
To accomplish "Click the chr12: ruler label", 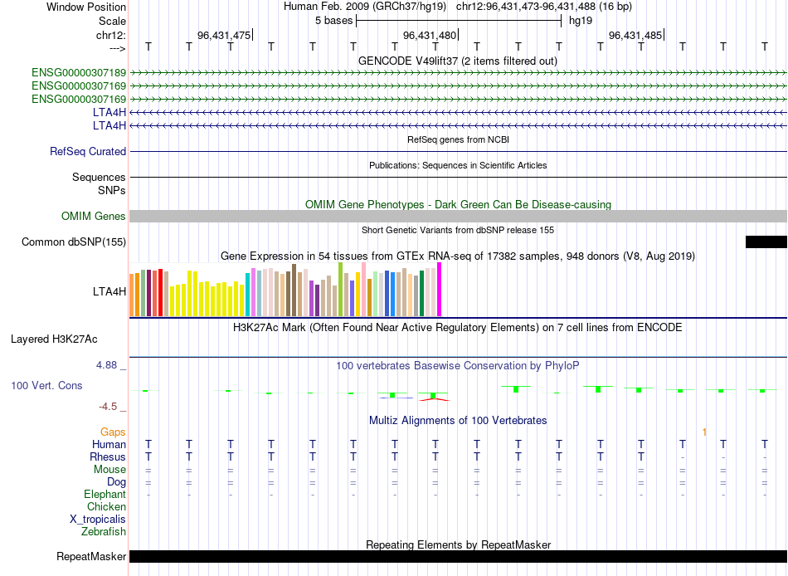I will pos(111,35).
